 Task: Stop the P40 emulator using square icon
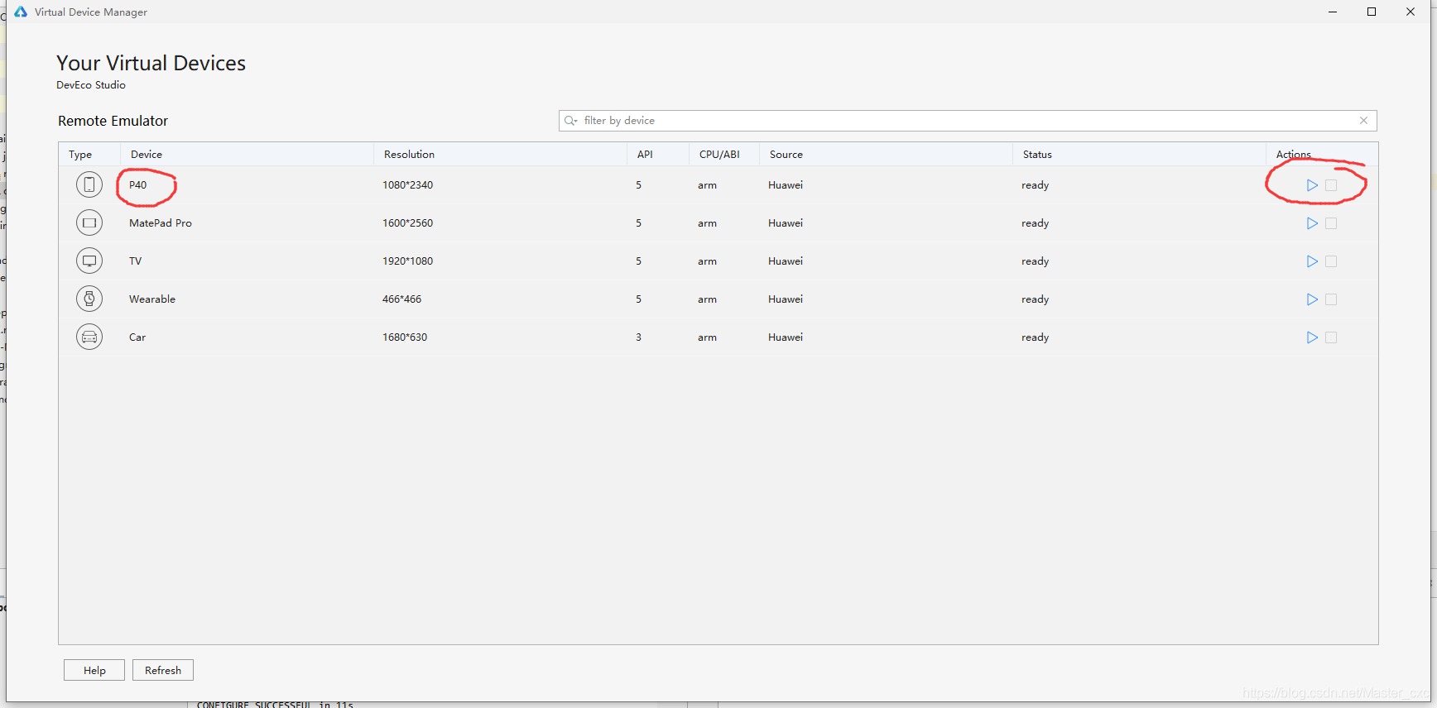point(1331,185)
